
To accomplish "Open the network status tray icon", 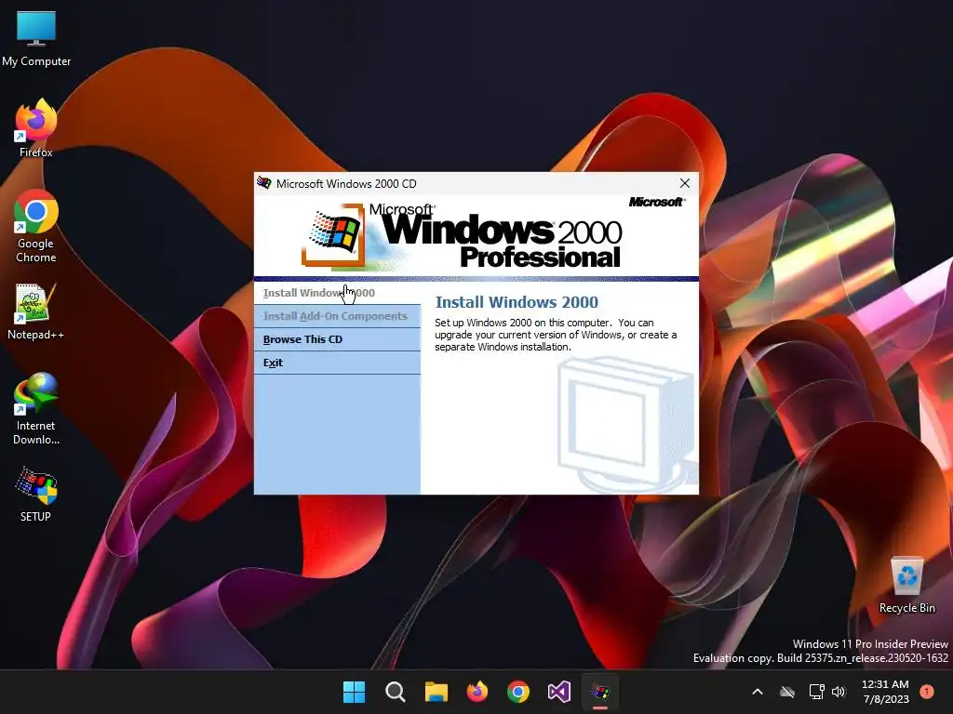I will tap(816, 692).
